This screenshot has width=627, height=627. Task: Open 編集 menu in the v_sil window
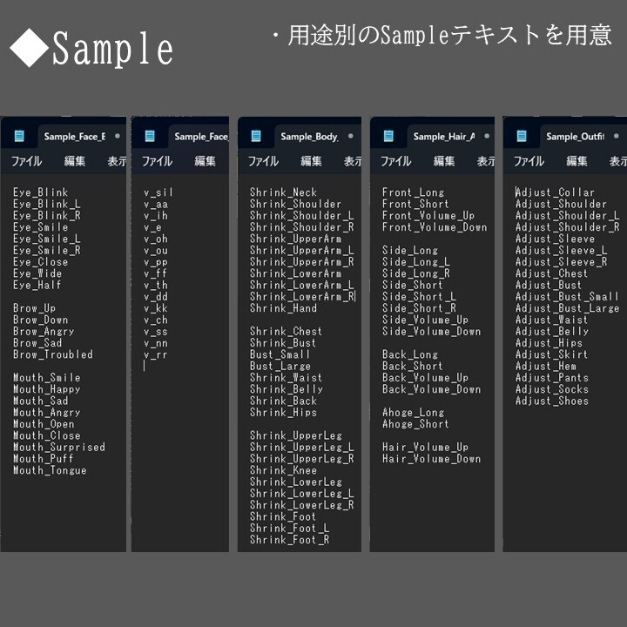coord(206,161)
